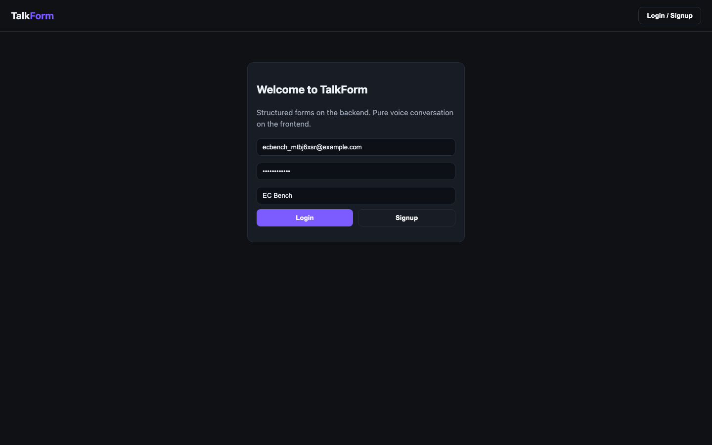Click the "EC Bench" text in name field

[x=277, y=196]
